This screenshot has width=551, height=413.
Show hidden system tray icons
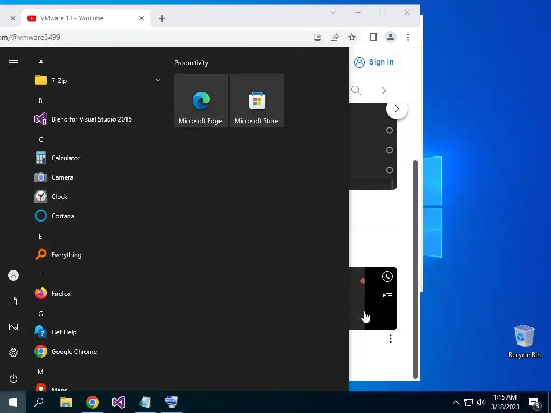click(455, 402)
